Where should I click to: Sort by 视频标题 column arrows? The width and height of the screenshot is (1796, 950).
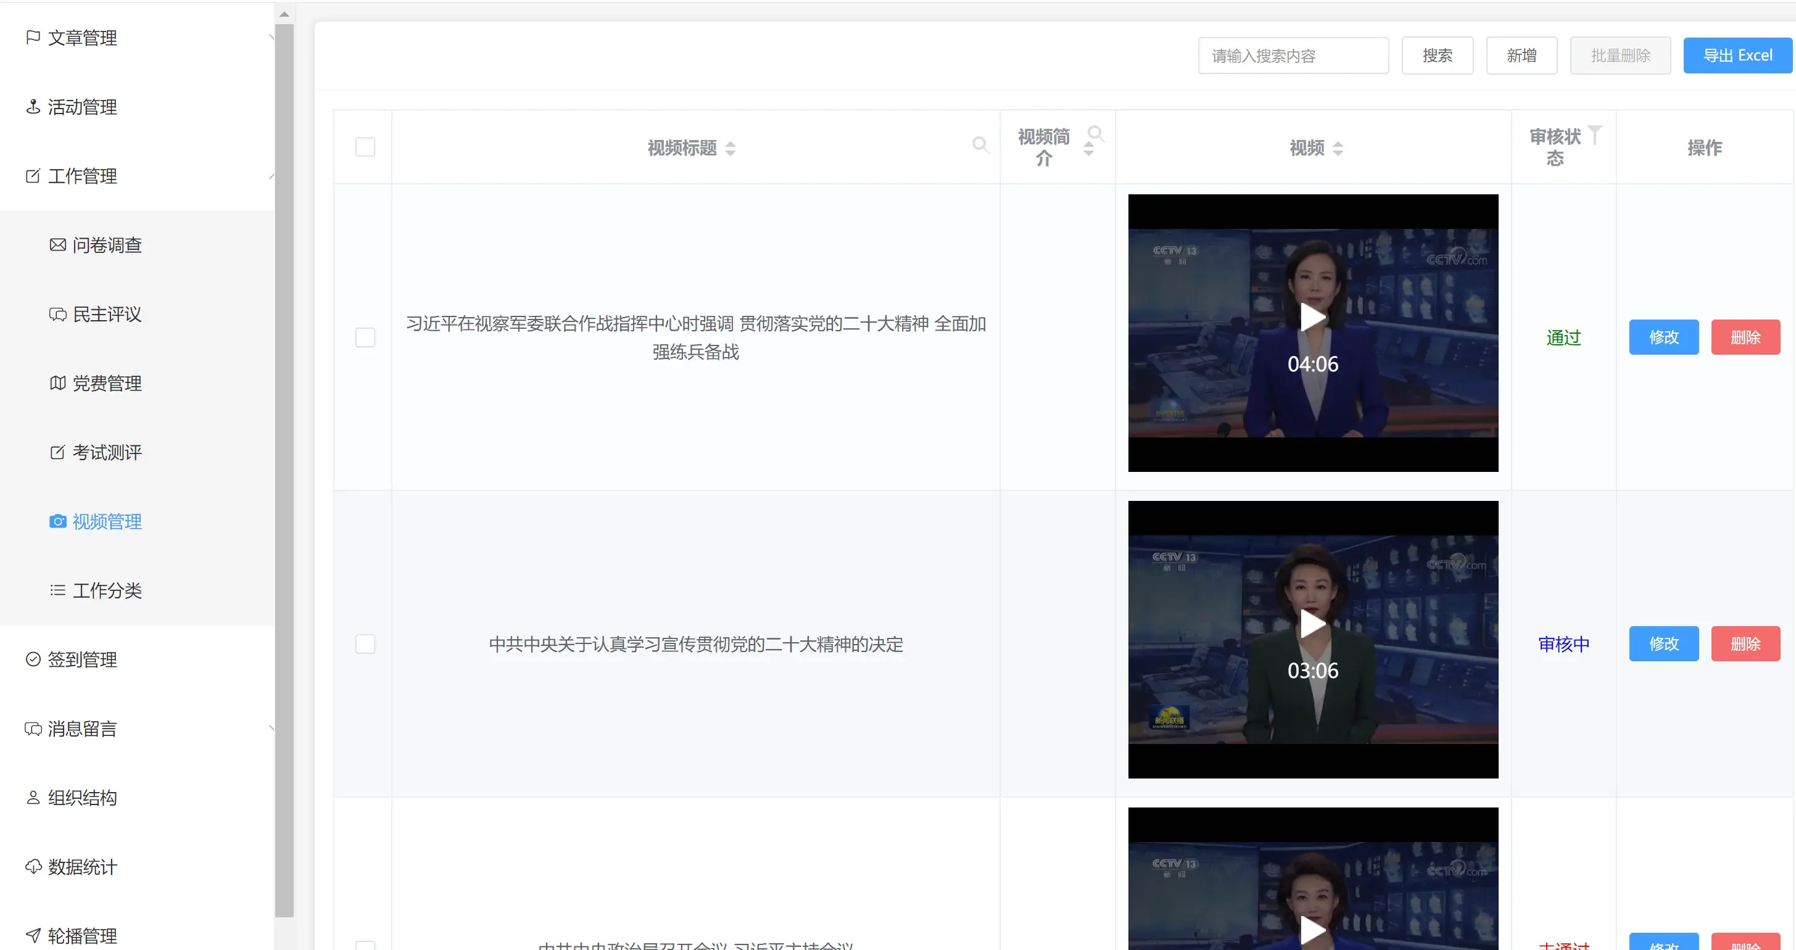point(730,148)
